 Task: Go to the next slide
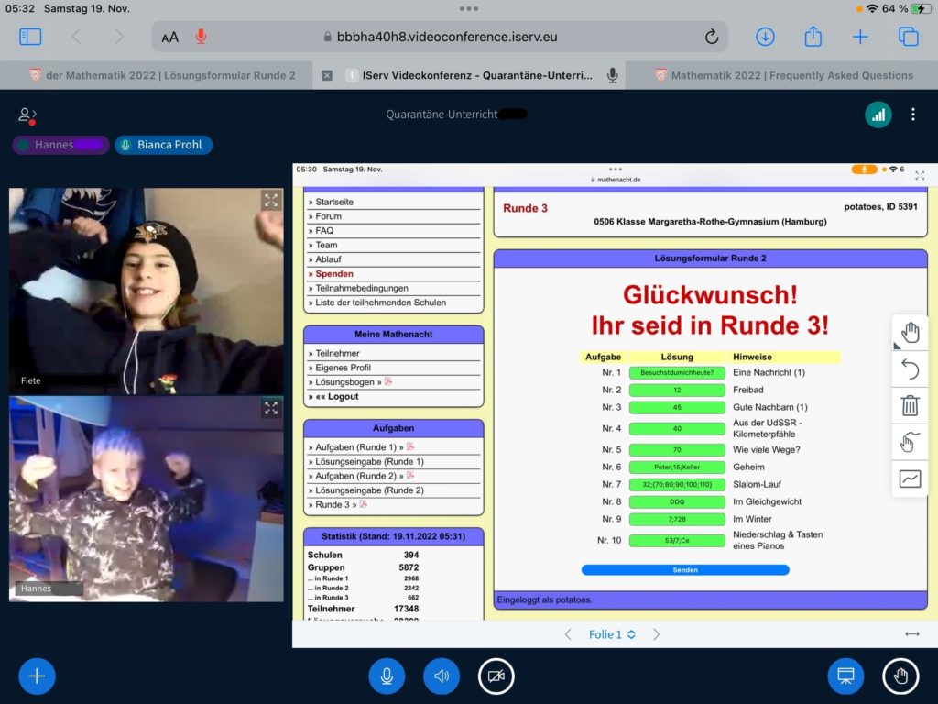pyautogui.click(x=656, y=634)
